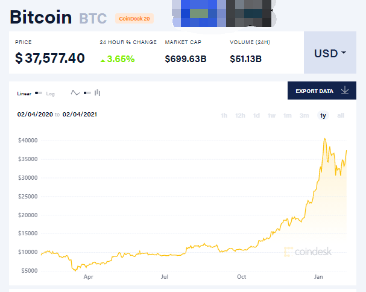Click the Export Data download arrow icon
This screenshot has height=292, width=366.
345,90
